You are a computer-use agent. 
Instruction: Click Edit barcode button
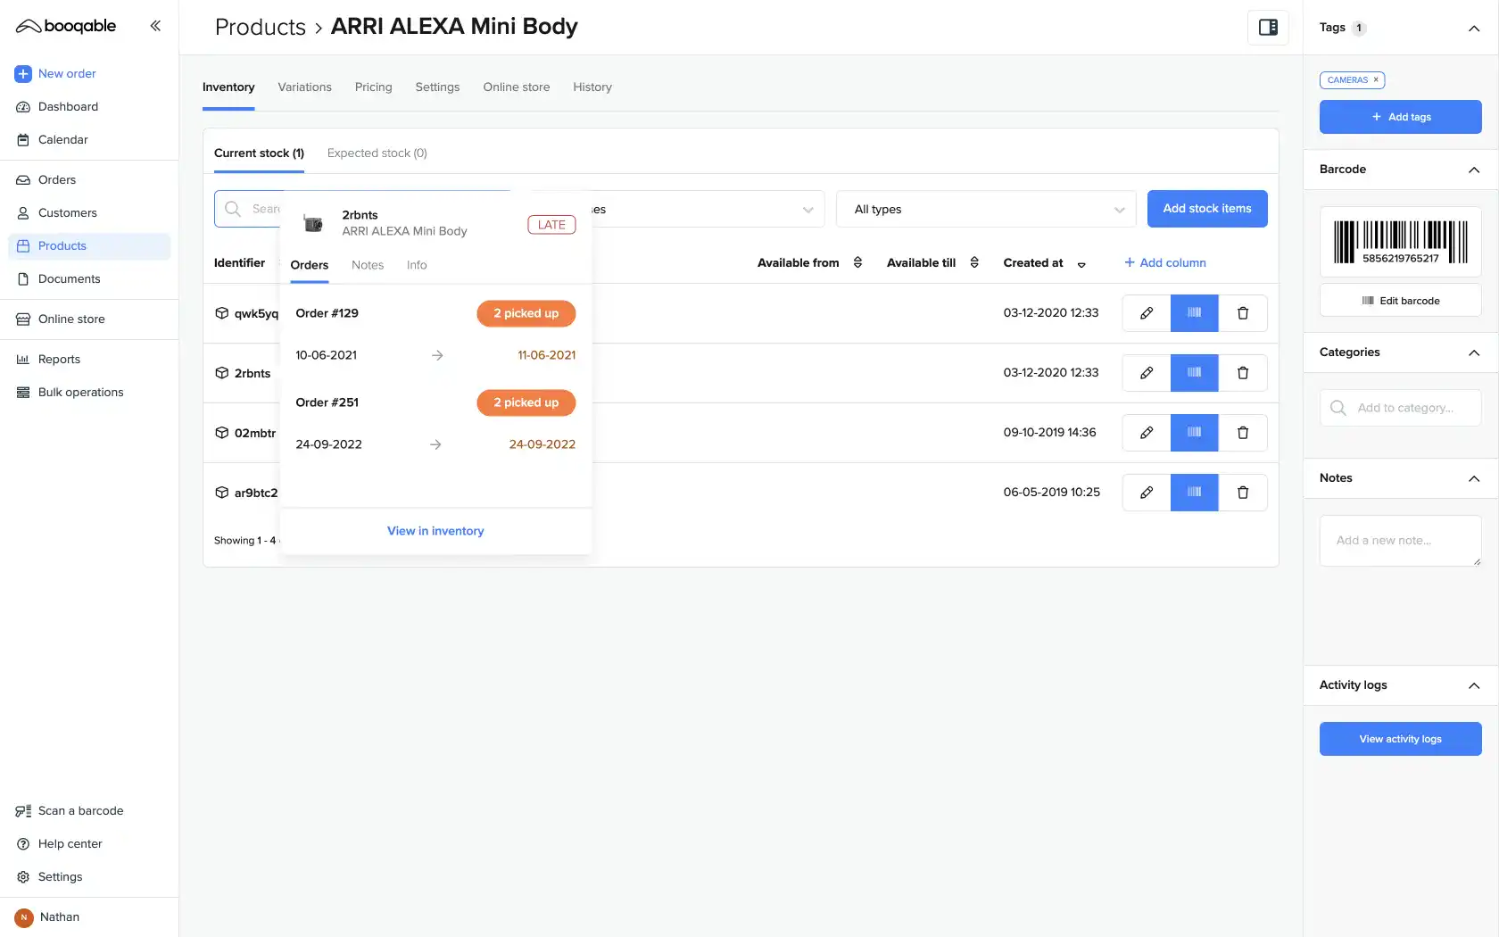[1401, 301]
